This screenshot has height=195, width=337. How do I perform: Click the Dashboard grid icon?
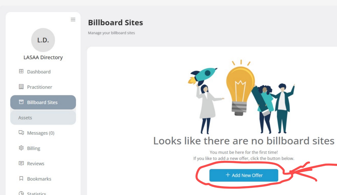pyautogui.click(x=21, y=71)
